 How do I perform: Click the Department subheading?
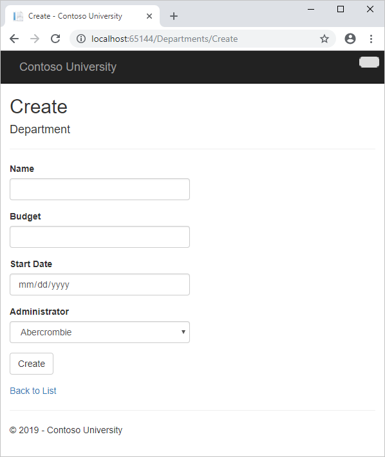pos(40,129)
